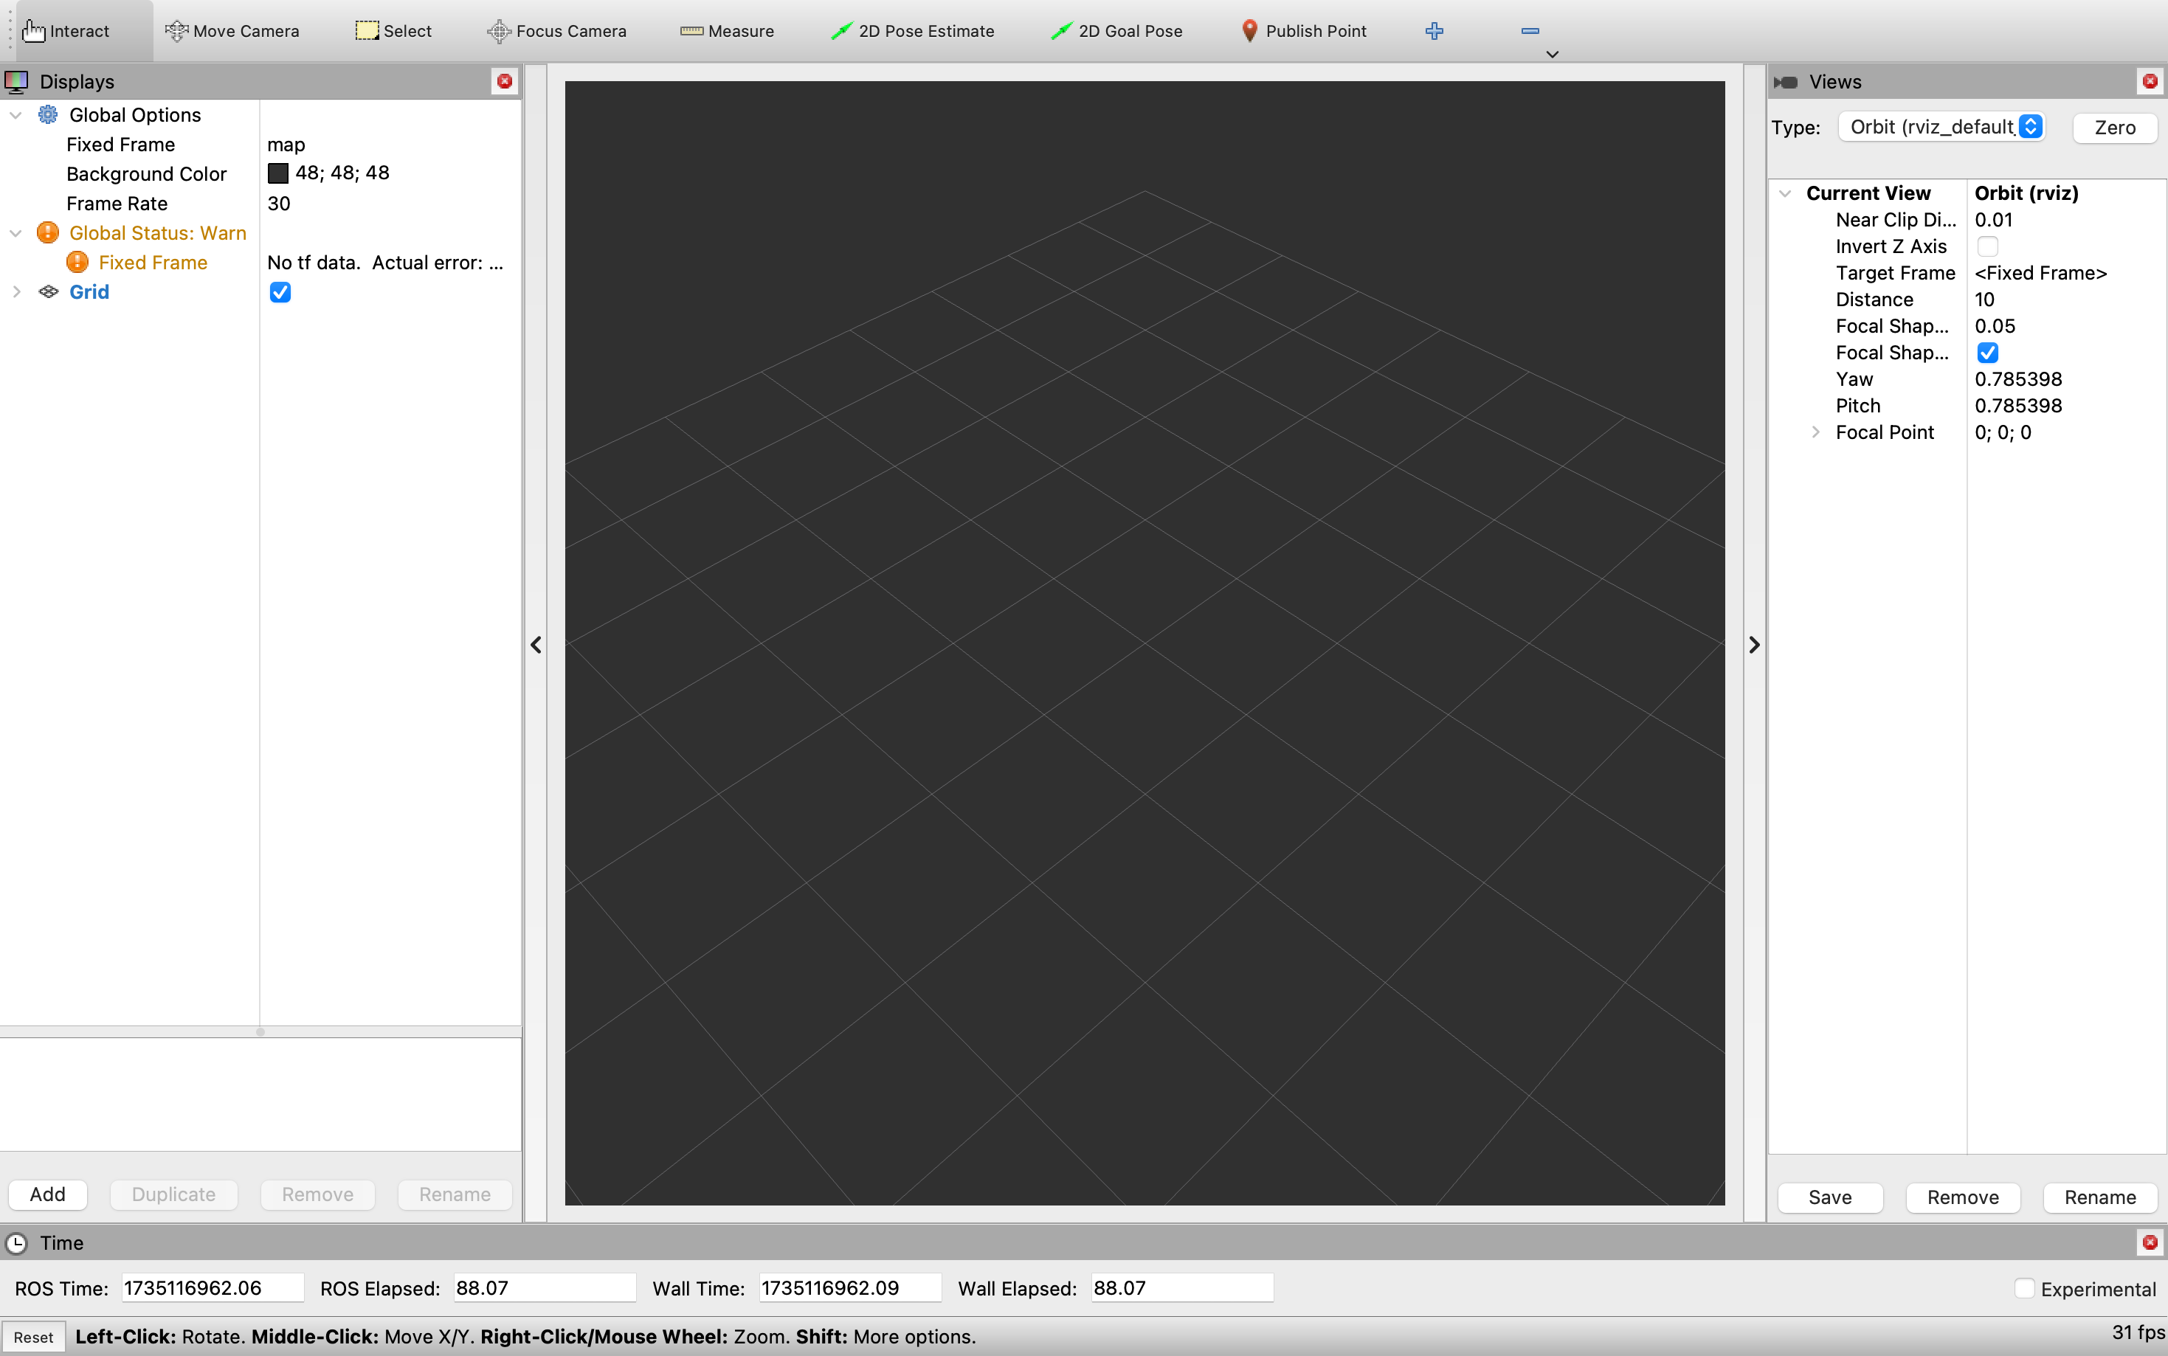Viewport: 2168px width, 1356px height.
Task: Click the blue plus add-tool icon
Action: (1435, 32)
